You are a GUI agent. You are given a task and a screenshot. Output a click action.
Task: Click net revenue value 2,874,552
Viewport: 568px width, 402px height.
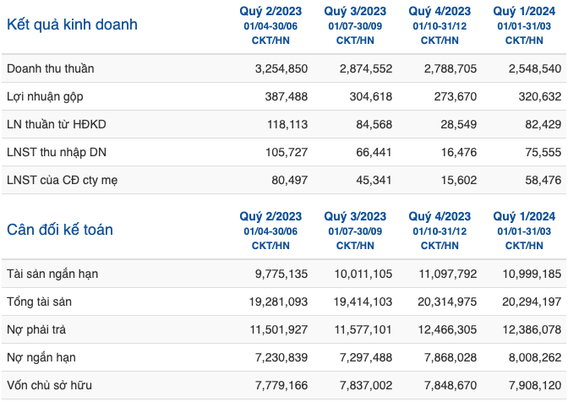(x=366, y=68)
